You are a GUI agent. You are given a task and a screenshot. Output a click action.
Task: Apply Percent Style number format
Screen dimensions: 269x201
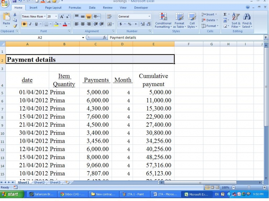click(130, 24)
